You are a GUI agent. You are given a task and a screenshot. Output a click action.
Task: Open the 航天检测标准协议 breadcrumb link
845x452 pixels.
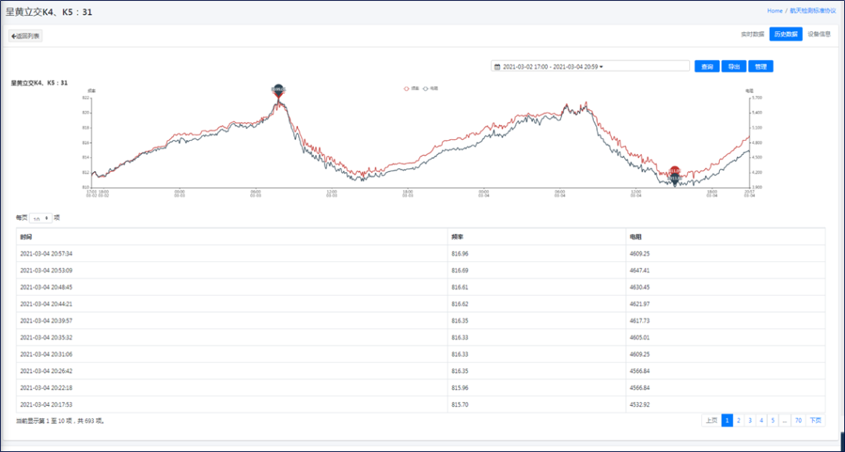pos(813,11)
